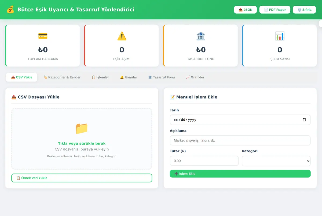View the Grafikler tab

tap(195, 77)
